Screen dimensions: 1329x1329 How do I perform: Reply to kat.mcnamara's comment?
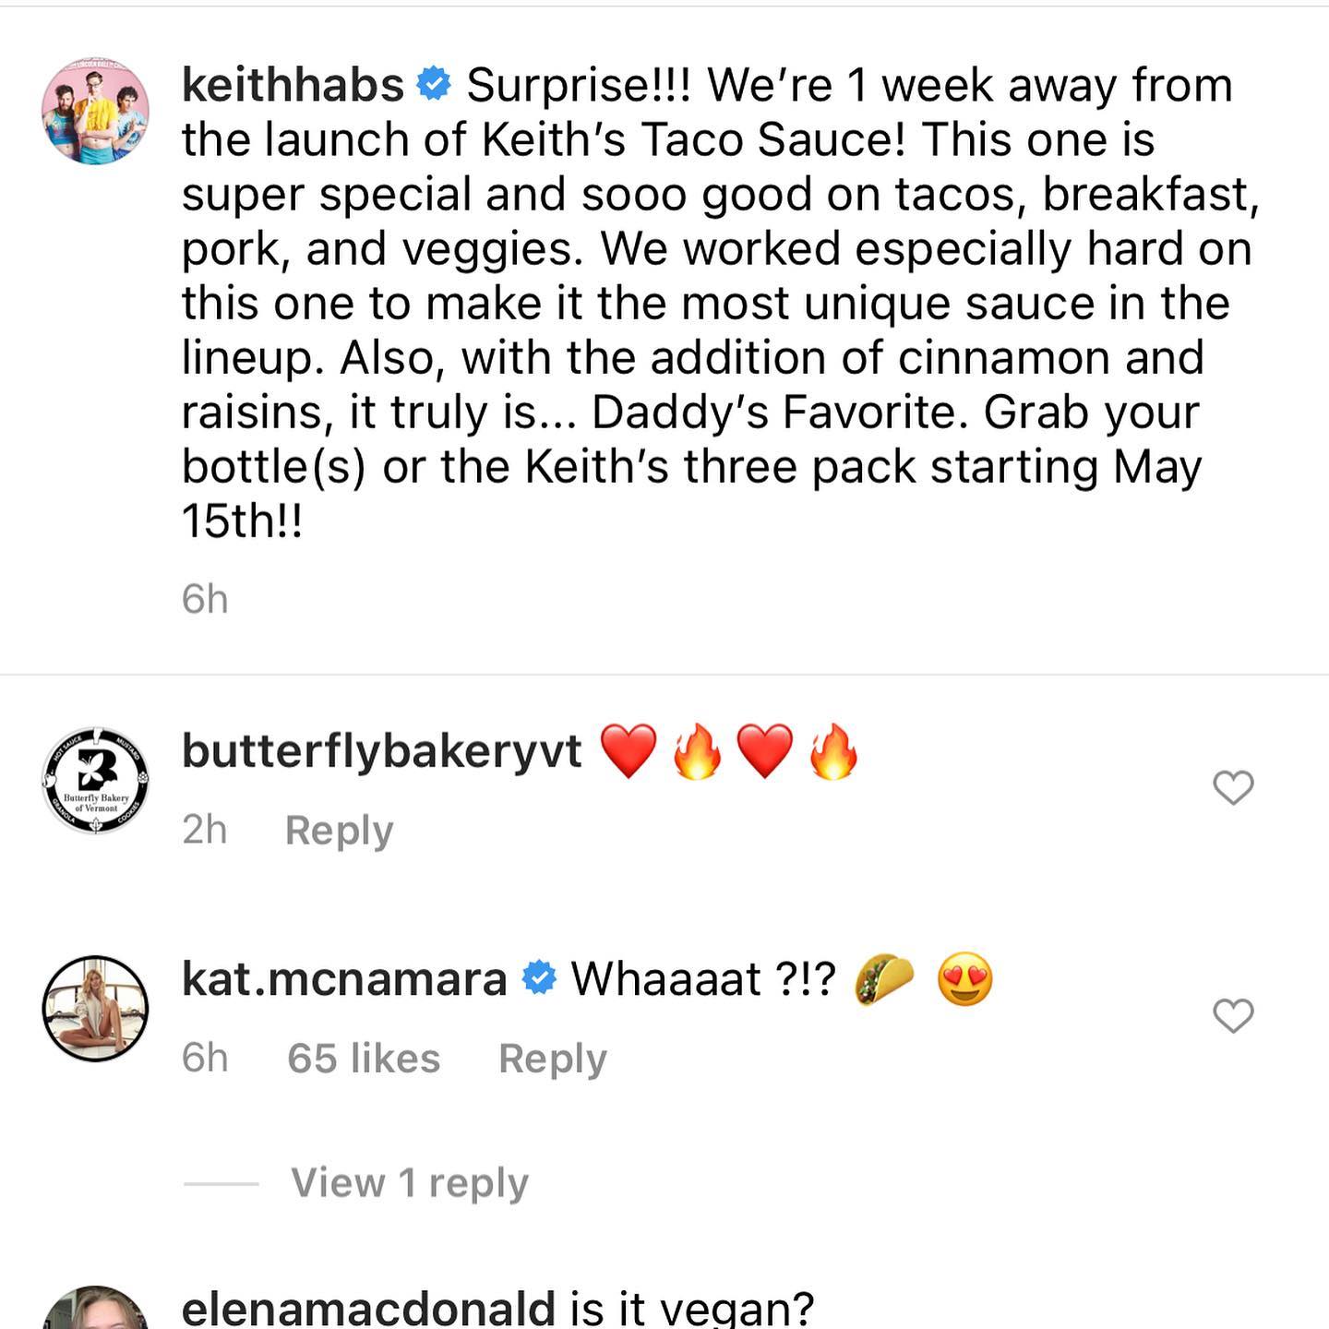tap(552, 1058)
